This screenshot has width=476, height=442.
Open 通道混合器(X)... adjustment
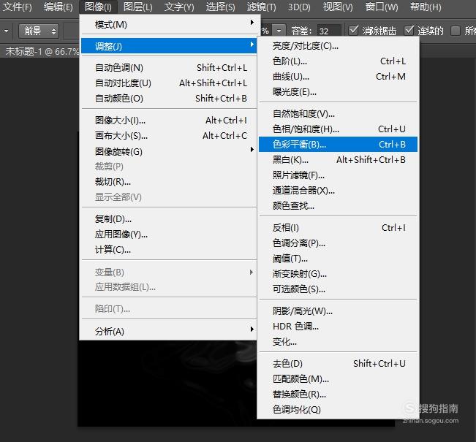[338, 190]
